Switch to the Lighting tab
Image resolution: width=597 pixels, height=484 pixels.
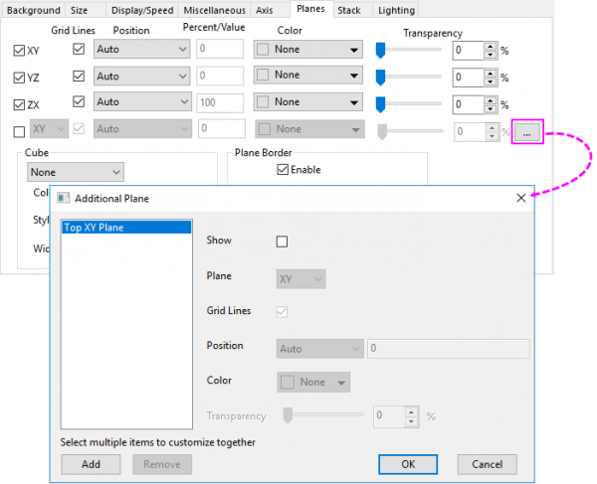(395, 10)
